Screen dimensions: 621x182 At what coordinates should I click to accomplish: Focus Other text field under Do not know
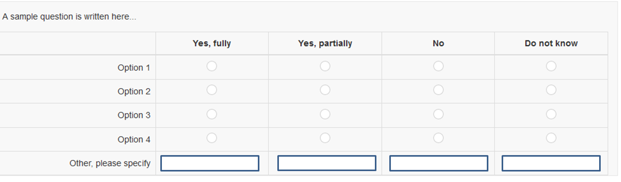pyautogui.click(x=551, y=163)
